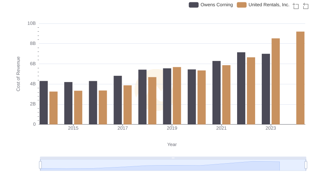Click the United Rentals 2015 bar
This screenshot has height=180, width=313.
point(78,107)
